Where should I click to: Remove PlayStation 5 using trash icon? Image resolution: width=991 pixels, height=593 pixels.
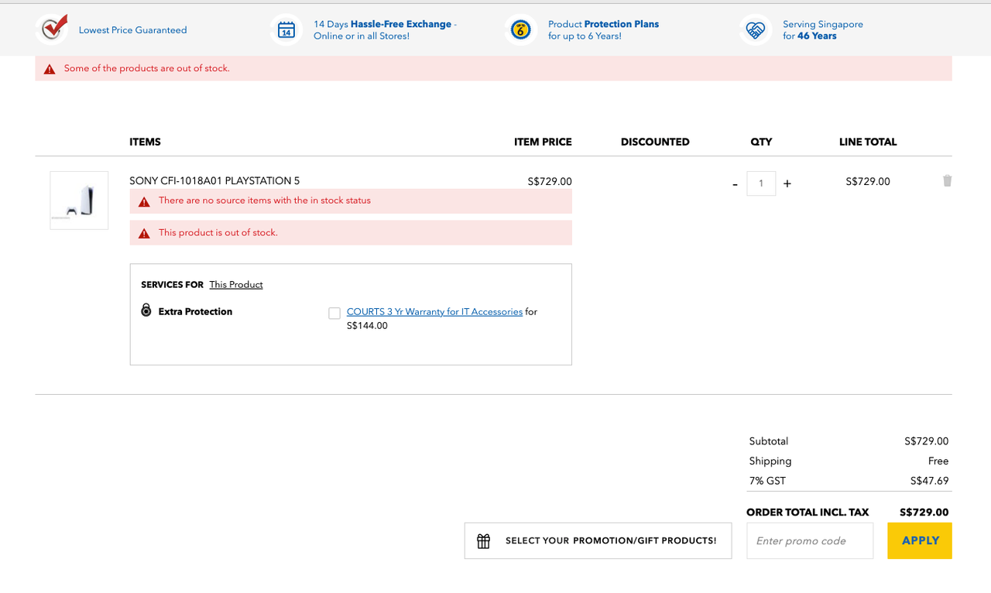947,180
